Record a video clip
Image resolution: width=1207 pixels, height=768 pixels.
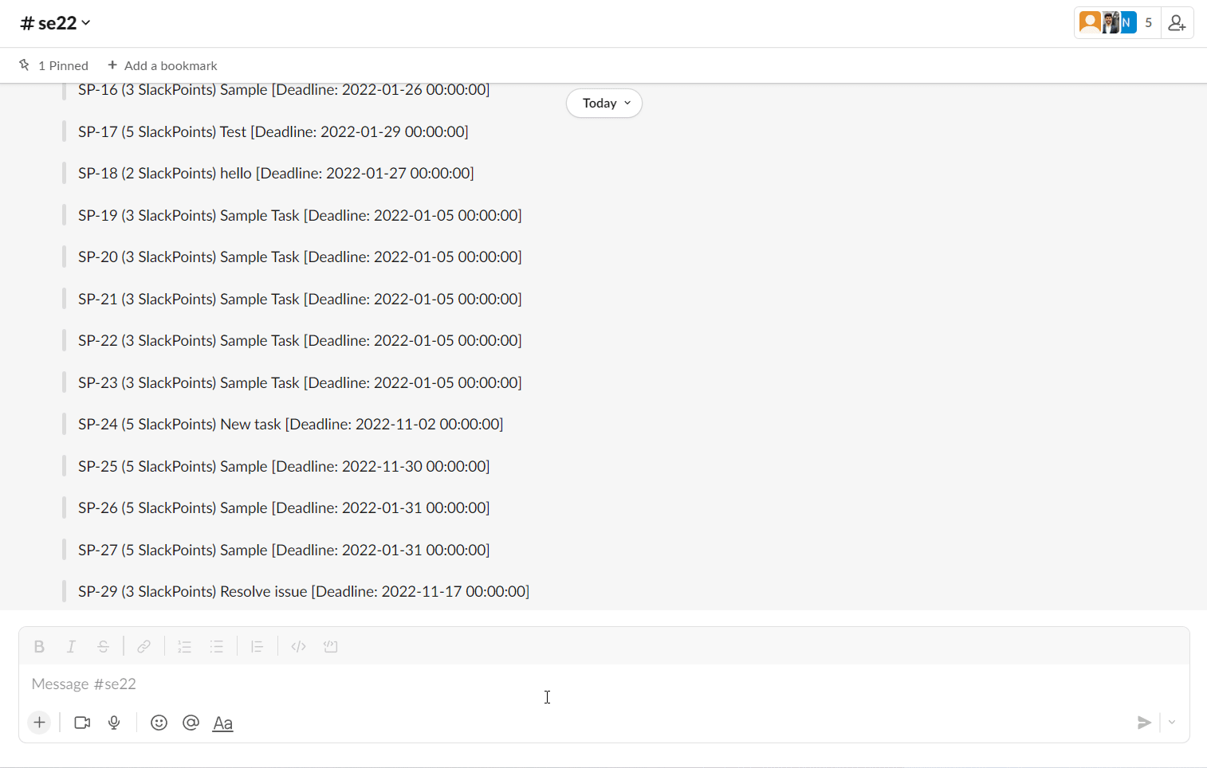click(82, 723)
